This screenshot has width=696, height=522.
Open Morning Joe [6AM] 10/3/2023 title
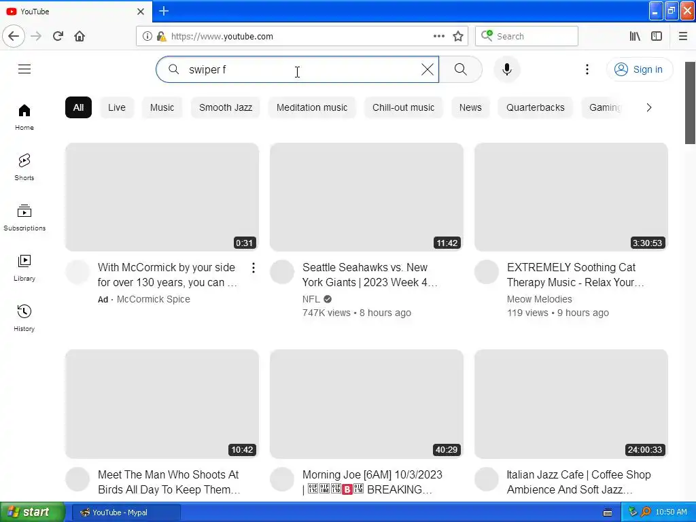coord(372,482)
